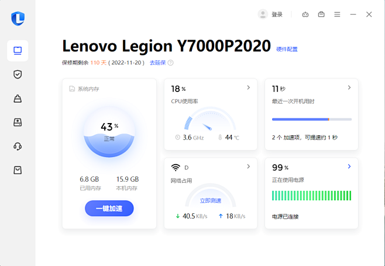This screenshot has width=385, height=266.
Task: Click the 去延保 extend warranty link
Action: click(157, 63)
